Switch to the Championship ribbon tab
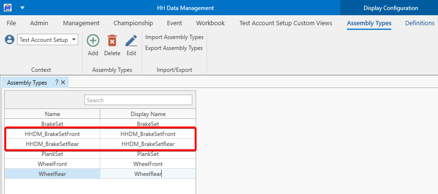This screenshot has height=194, width=438. 133,23
